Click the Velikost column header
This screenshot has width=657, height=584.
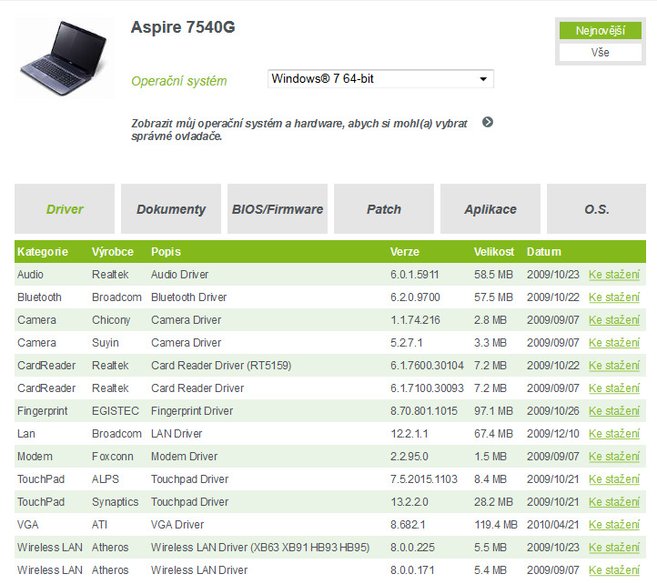click(x=493, y=251)
